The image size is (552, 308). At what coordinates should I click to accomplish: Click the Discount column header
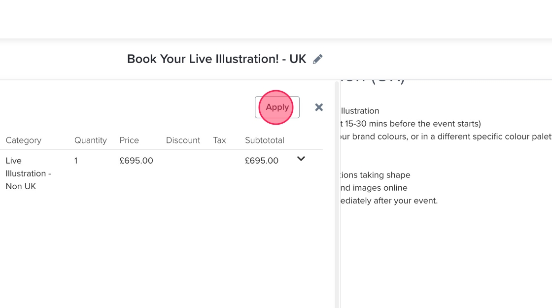click(183, 140)
